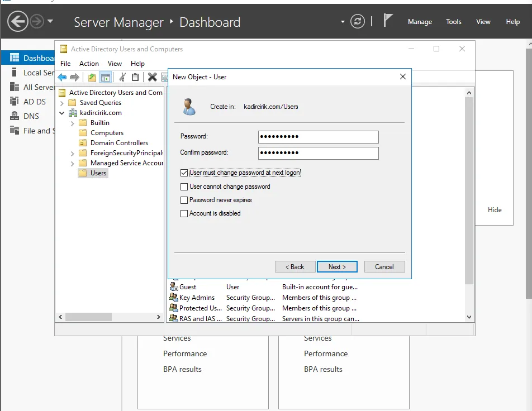Select All Servers in sidebar
Screen dimensions: 532x411
pyautogui.click(x=28, y=87)
